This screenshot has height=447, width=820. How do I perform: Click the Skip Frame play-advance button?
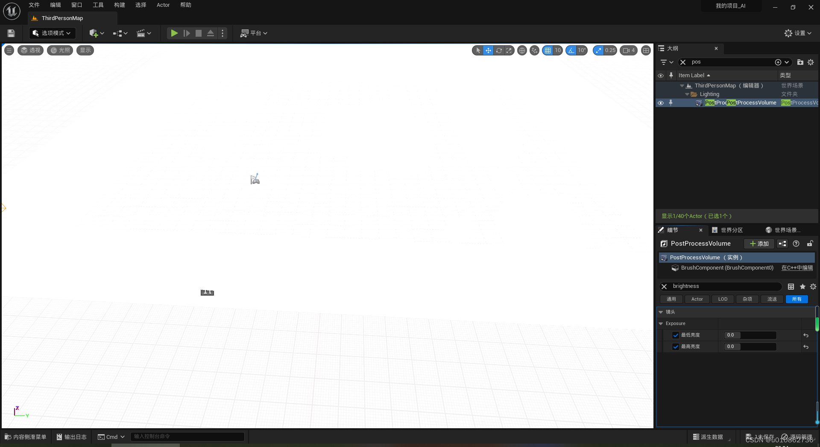(187, 33)
